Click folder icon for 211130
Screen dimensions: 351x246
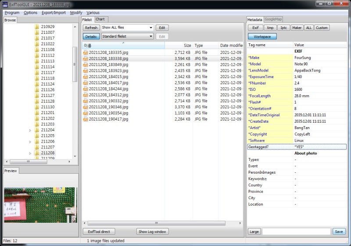tap(37, 107)
